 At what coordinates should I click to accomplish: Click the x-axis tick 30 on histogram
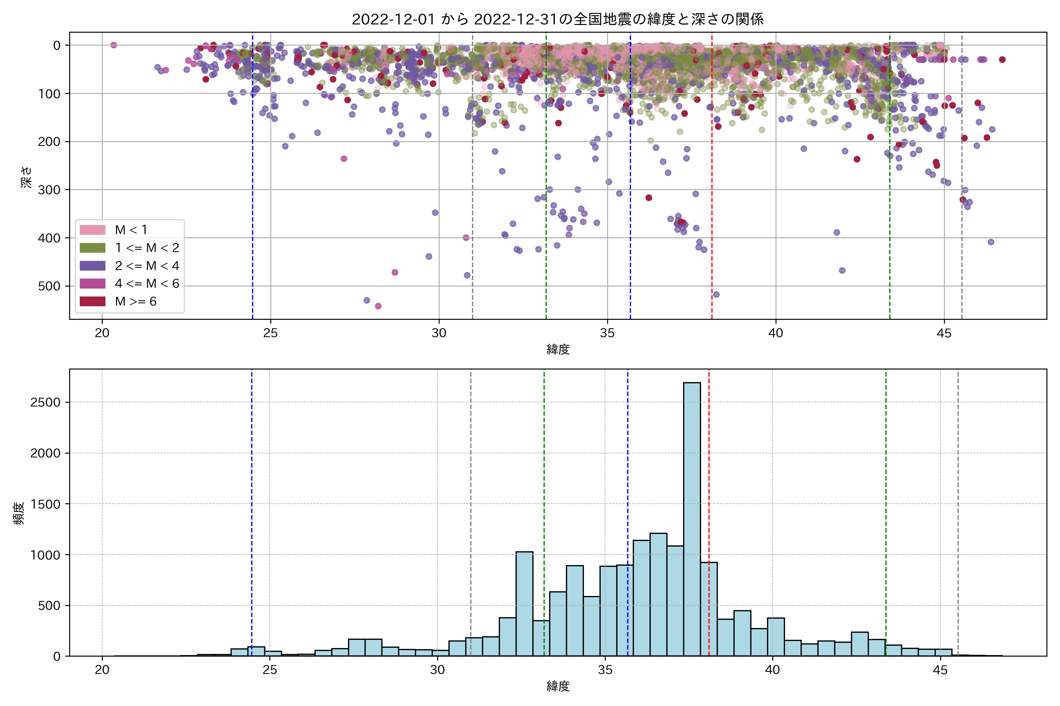pos(437,670)
